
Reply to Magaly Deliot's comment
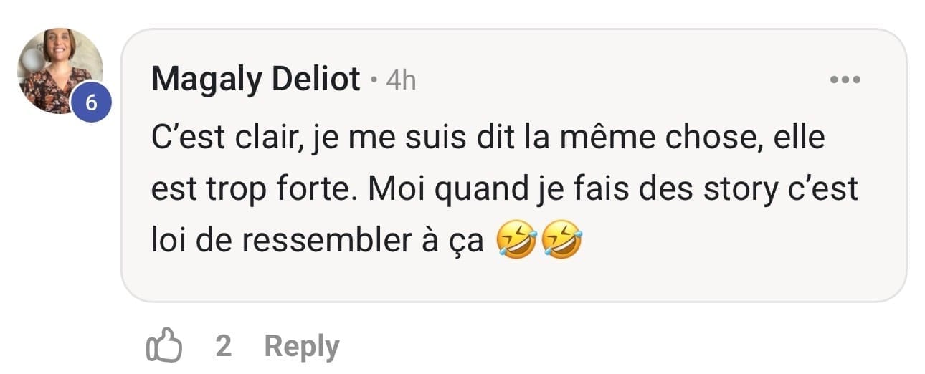click(x=302, y=347)
